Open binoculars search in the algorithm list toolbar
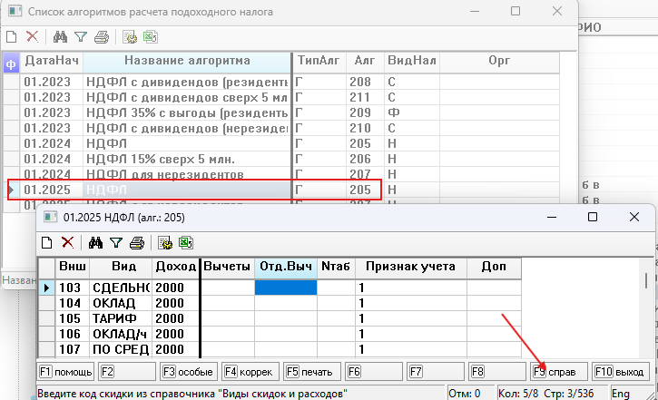Viewport: 658px width, 400px height. coord(61,37)
